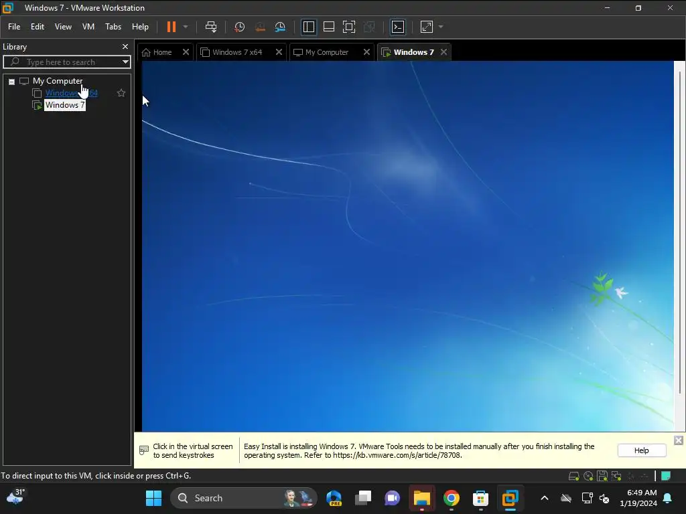
Task: Click Send Ctrl+Alt+Del toolbar icon
Action: point(211,27)
